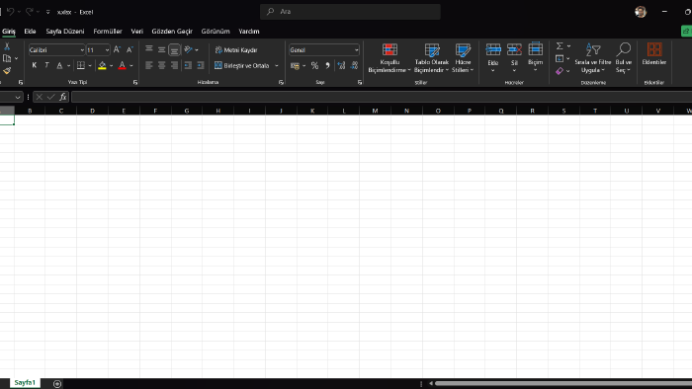The image size is (692, 389).
Task: Click the Ara search box
Action: point(350,12)
